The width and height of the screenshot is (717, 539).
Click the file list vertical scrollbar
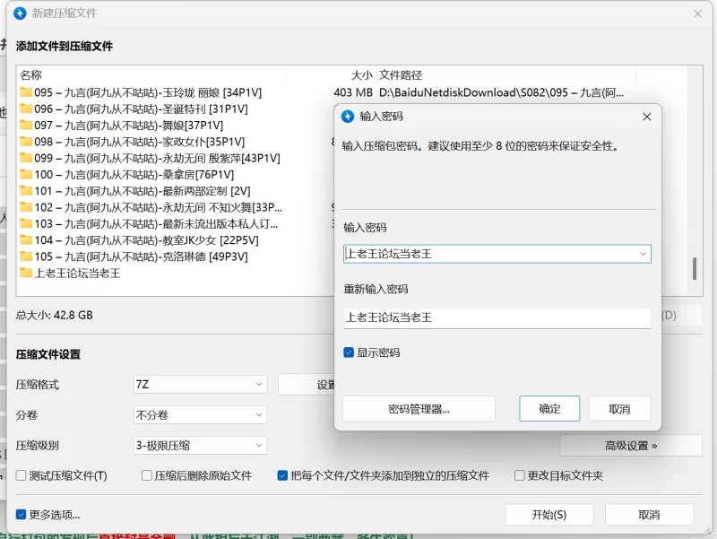693,269
